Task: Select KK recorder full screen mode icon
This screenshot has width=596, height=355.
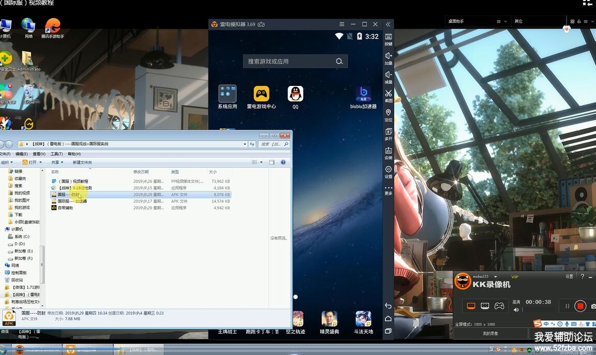Action: click(471, 306)
